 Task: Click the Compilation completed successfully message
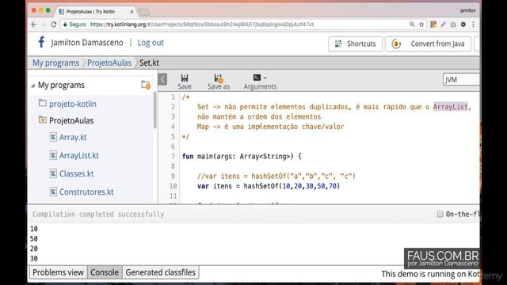point(98,215)
